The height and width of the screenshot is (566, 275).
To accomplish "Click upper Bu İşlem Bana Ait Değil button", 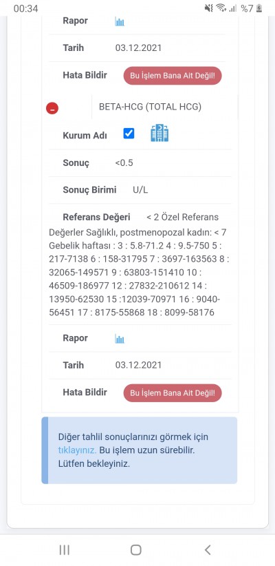I will point(173,76).
